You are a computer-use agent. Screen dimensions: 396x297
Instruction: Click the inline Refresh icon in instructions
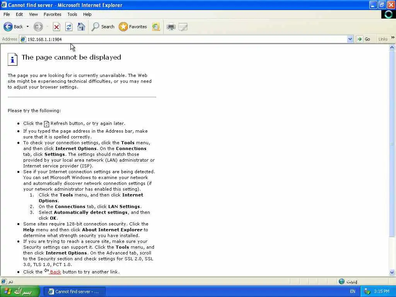pos(46,124)
